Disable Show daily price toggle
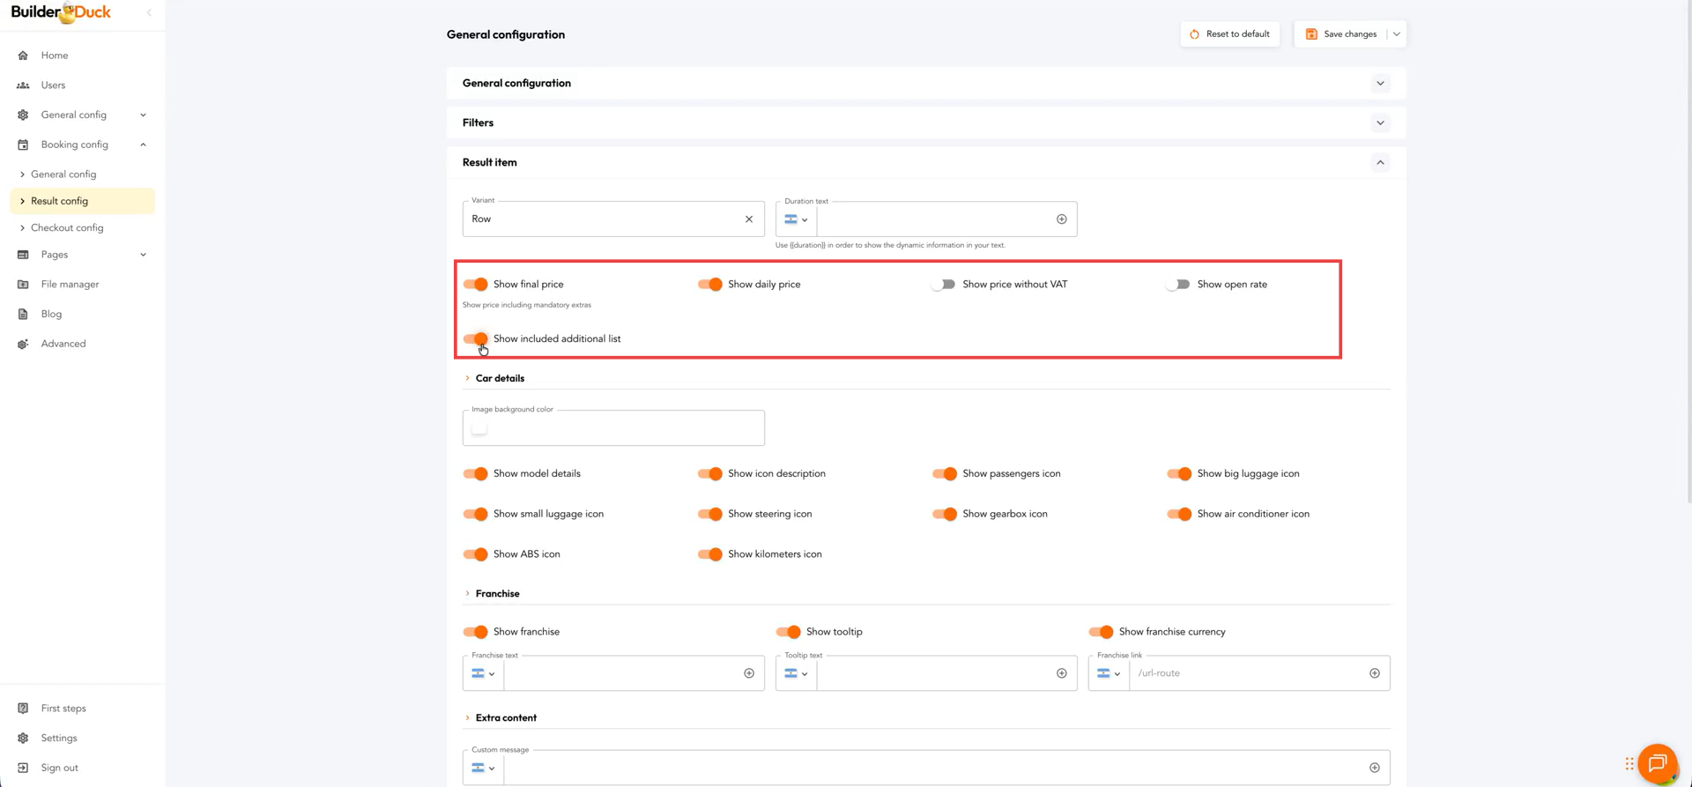The image size is (1692, 787). click(709, 285)
